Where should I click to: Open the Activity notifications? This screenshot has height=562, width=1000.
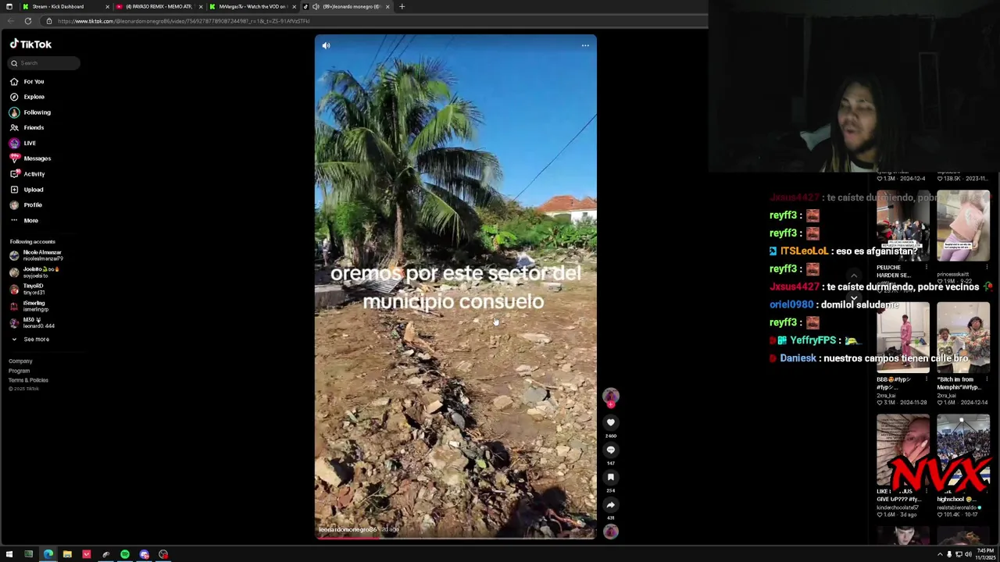27,174
